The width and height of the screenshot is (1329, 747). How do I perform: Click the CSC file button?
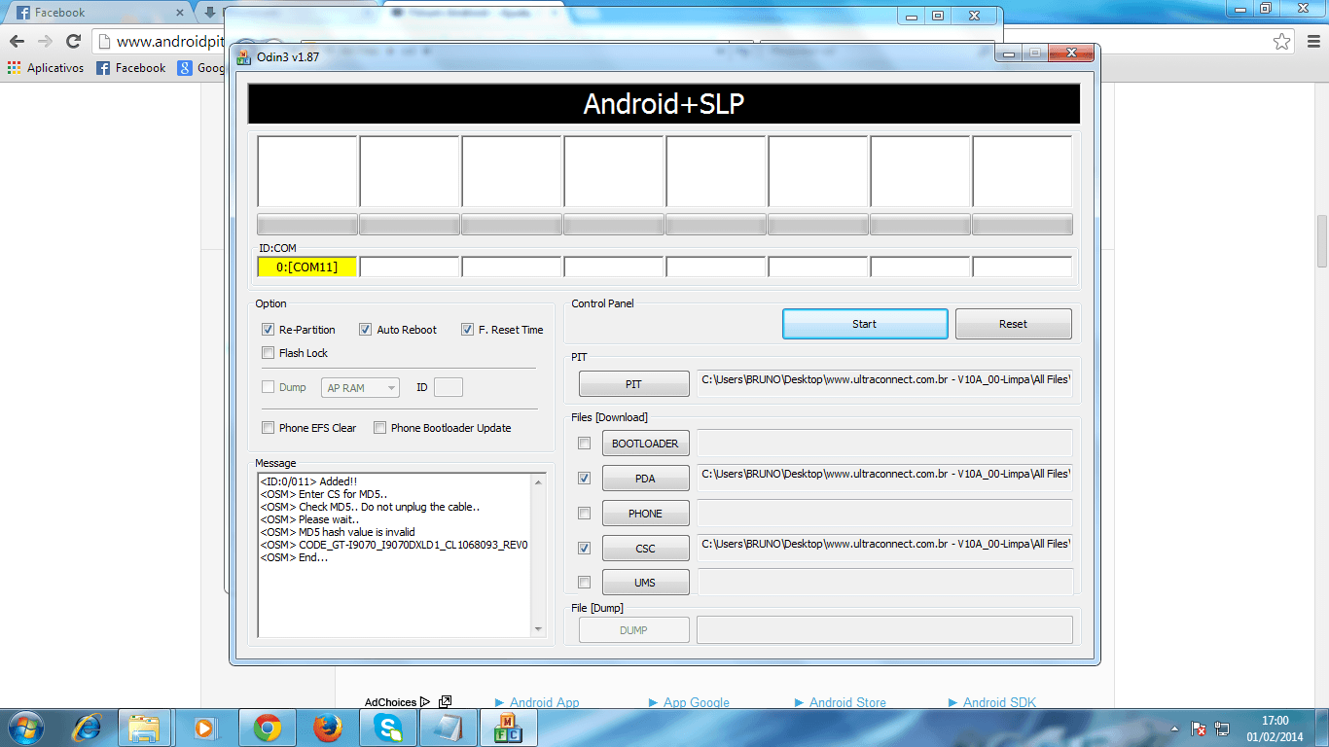tap(645, 549)
